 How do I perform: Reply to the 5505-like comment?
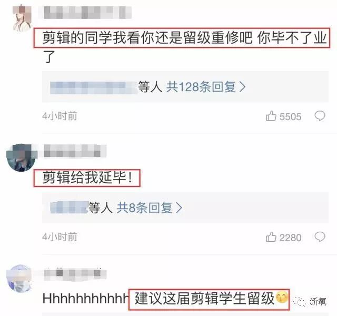pos(320,116)
